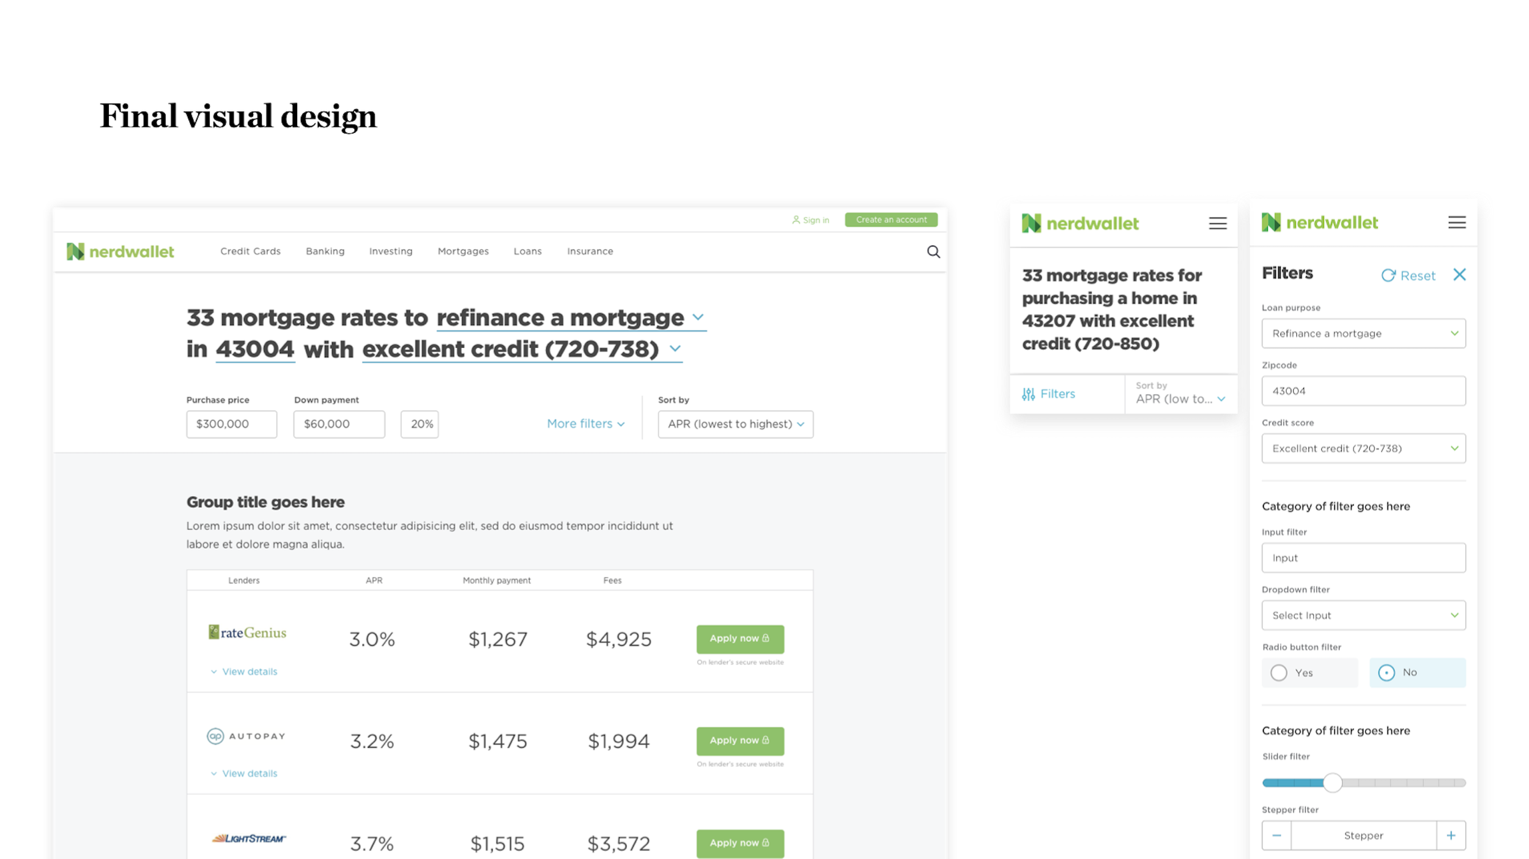Select the Yes radio button
The height and width of the screenshot is (859, 1529).
1278,672
